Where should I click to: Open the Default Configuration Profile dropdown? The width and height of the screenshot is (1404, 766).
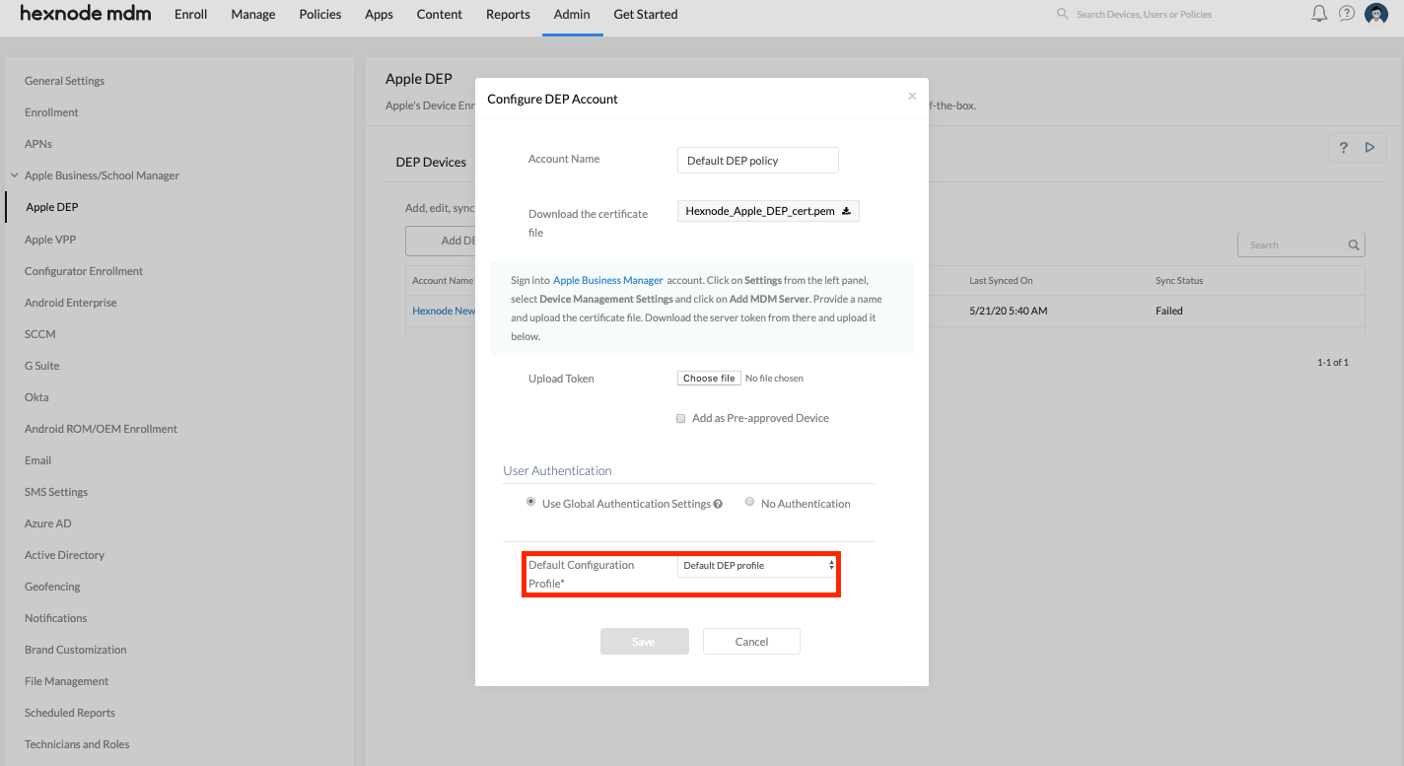pos(758,566)
